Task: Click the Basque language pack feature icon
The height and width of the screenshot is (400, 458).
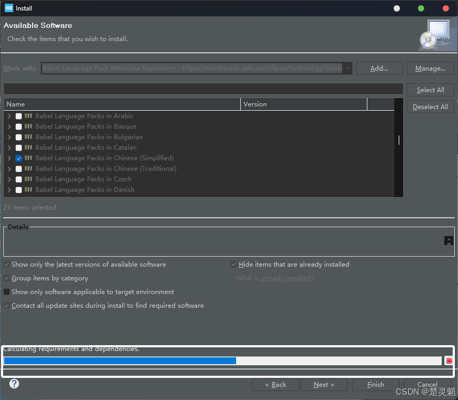Action: 28,126
